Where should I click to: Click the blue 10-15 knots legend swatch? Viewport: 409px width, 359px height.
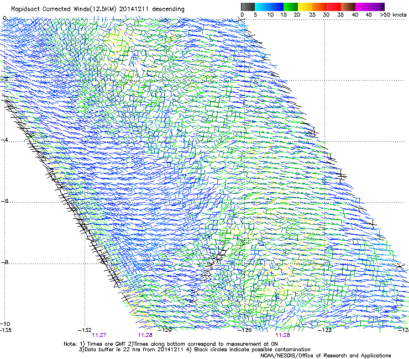point(276,7)
